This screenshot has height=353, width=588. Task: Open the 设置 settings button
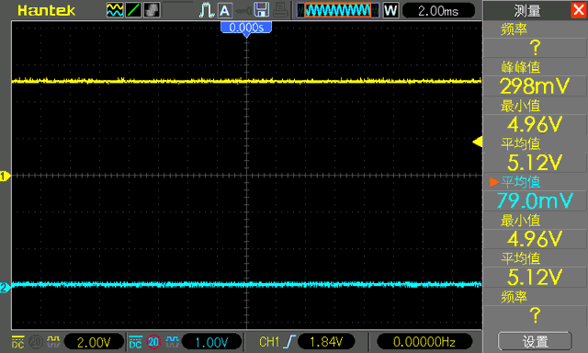click(x=535, y=341)
